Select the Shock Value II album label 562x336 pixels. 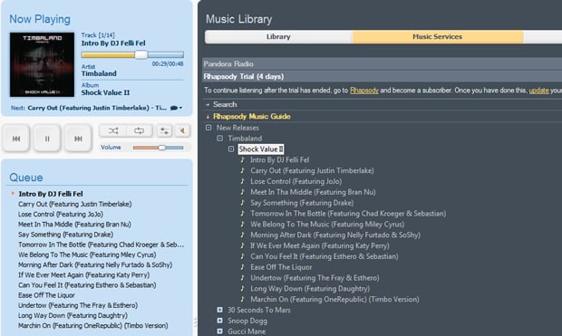click(261, 149)
